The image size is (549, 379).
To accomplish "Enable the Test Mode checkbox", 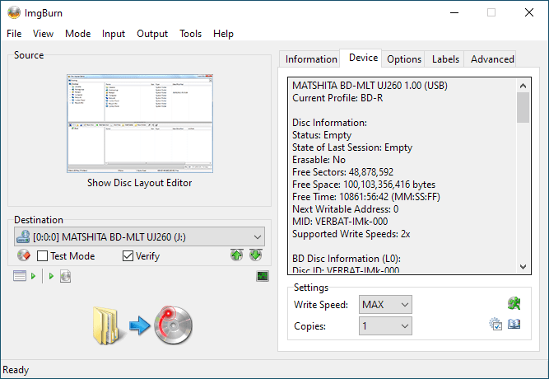I will (x=42, y=256).
